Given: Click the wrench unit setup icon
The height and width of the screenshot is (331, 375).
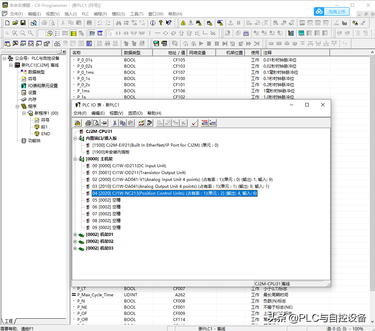Looking at the screenshot, I should pyautogui.click(x=149, y=123).
